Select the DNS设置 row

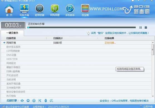76,55
